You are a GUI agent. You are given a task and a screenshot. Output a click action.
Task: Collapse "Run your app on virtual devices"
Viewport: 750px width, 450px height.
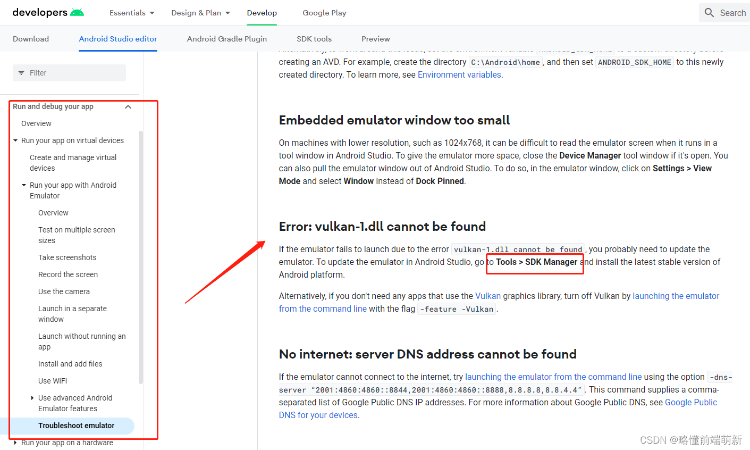tap(15, 140)
